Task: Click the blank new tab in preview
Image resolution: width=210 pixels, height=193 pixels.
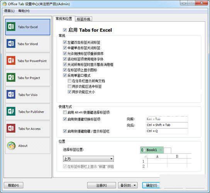Action: click(168, 151)
